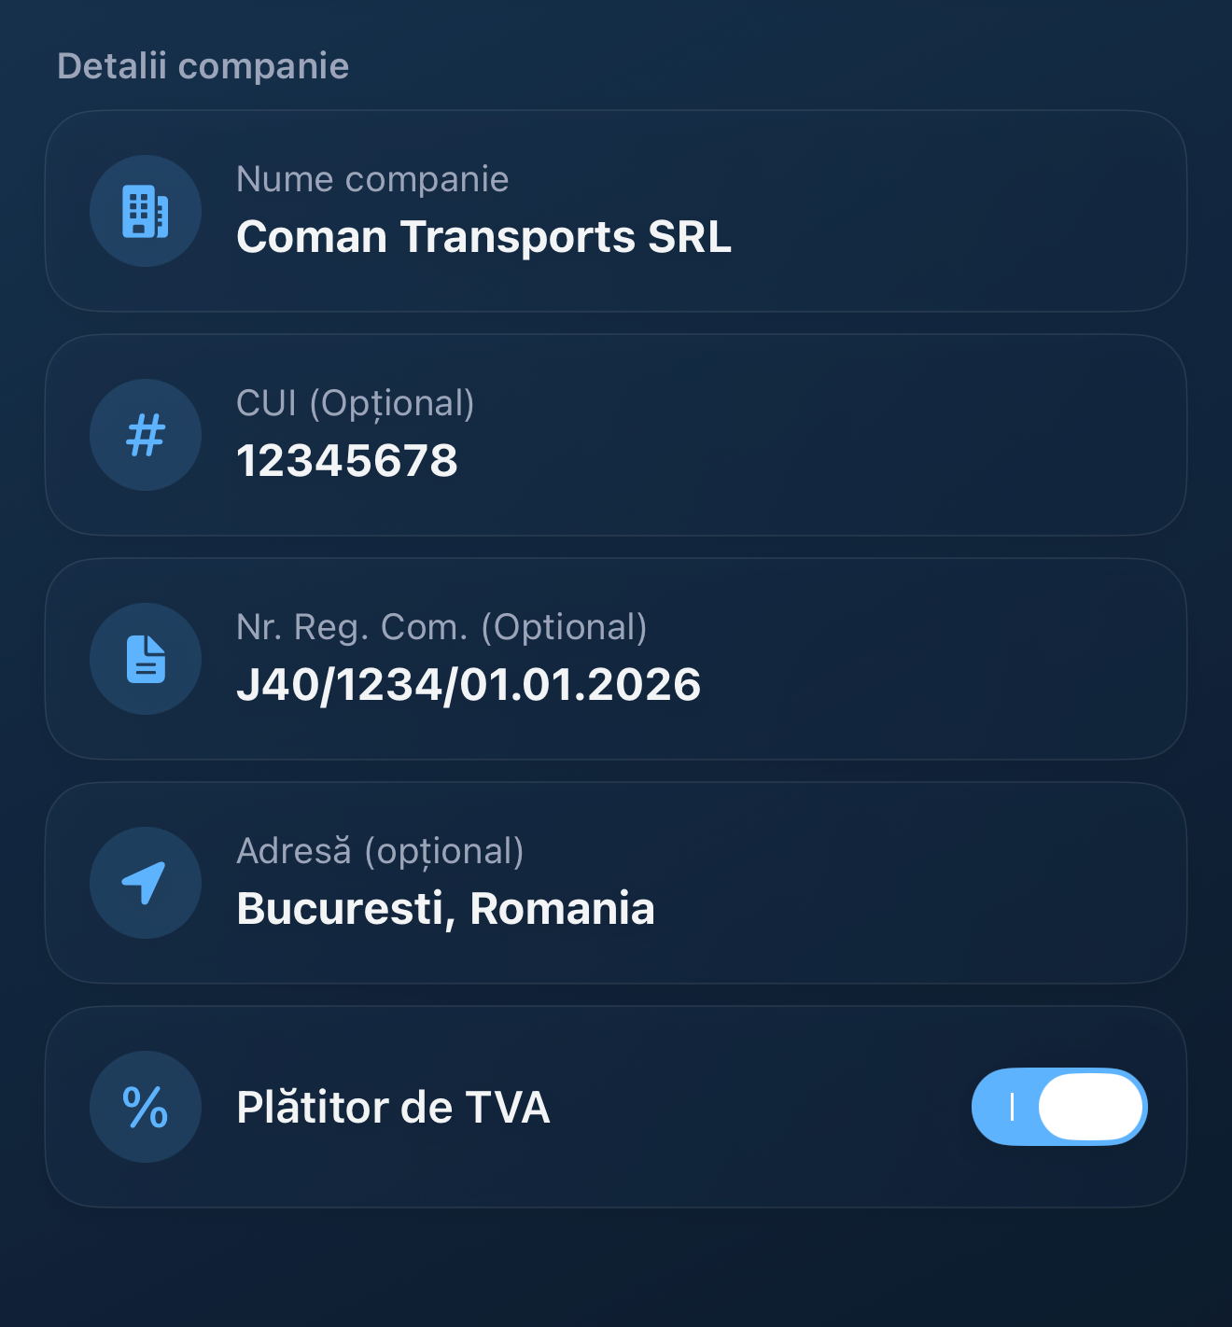Screen dimensions: 1232x1327
Task: Edit the J40/1234/01.01.2026 registration number
Action: (x=469, y=685)
